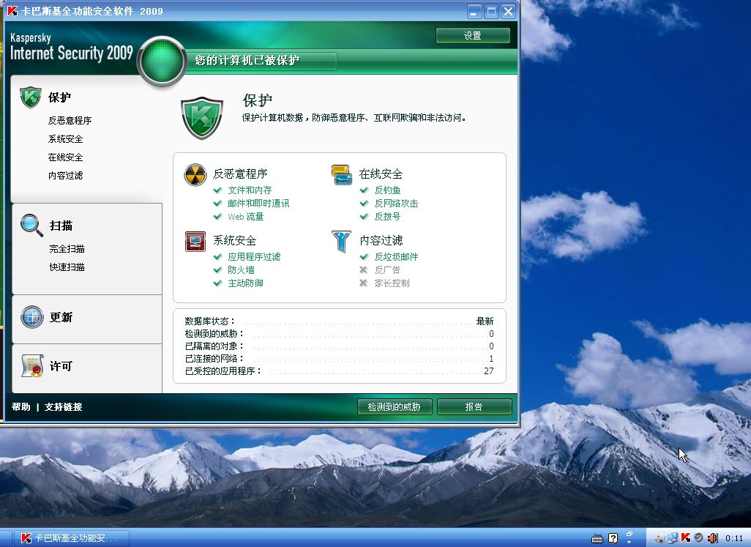Click the 内容过滤 heading in the main panel
The image size is (751, 547).
pyautogui.click(x=381, y=240)
